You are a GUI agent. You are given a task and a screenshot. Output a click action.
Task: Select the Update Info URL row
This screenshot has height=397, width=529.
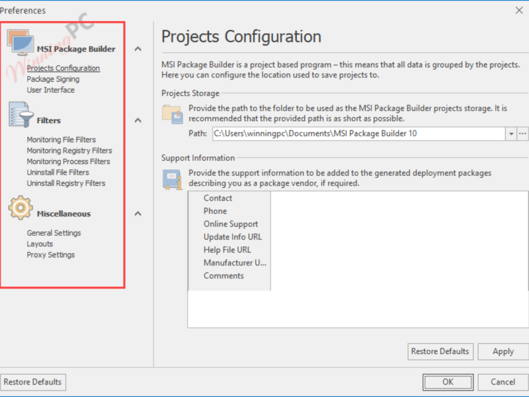[229, 237]
